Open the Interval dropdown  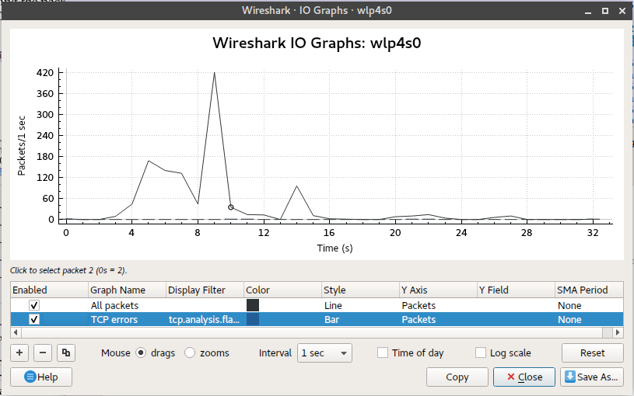325,353
